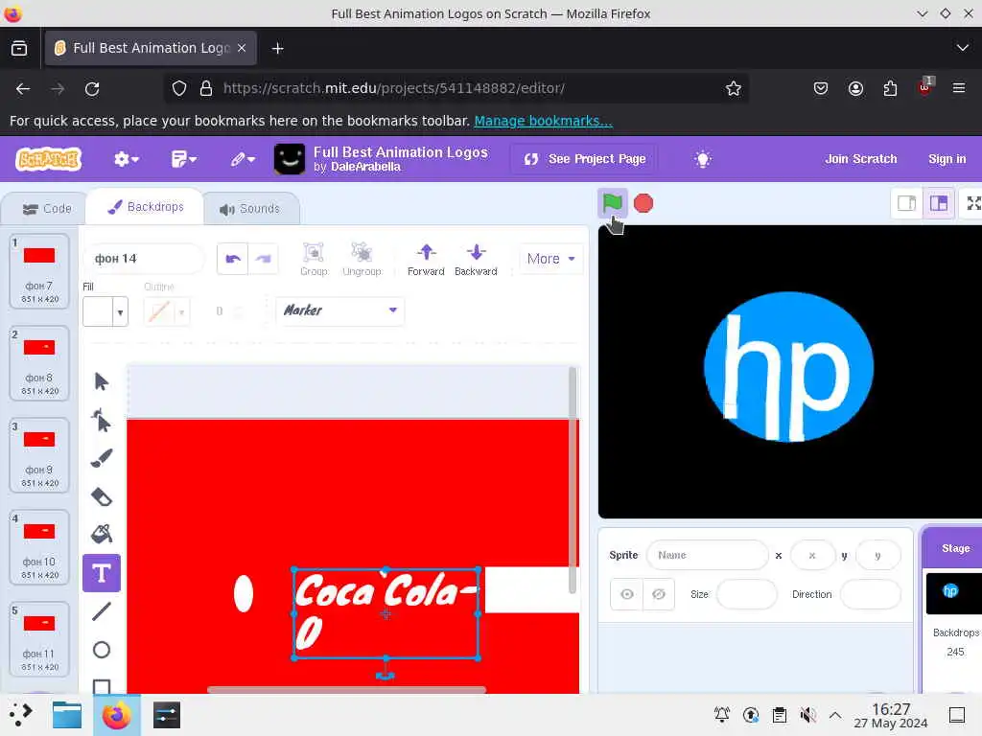Bookmark this page with star icon
The width and height of the screenshot is (982, 736).
[734, 88]
